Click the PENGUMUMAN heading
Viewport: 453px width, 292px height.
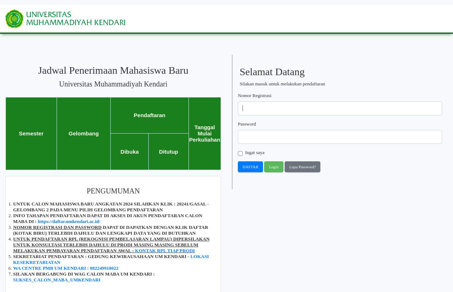(113, 191)
